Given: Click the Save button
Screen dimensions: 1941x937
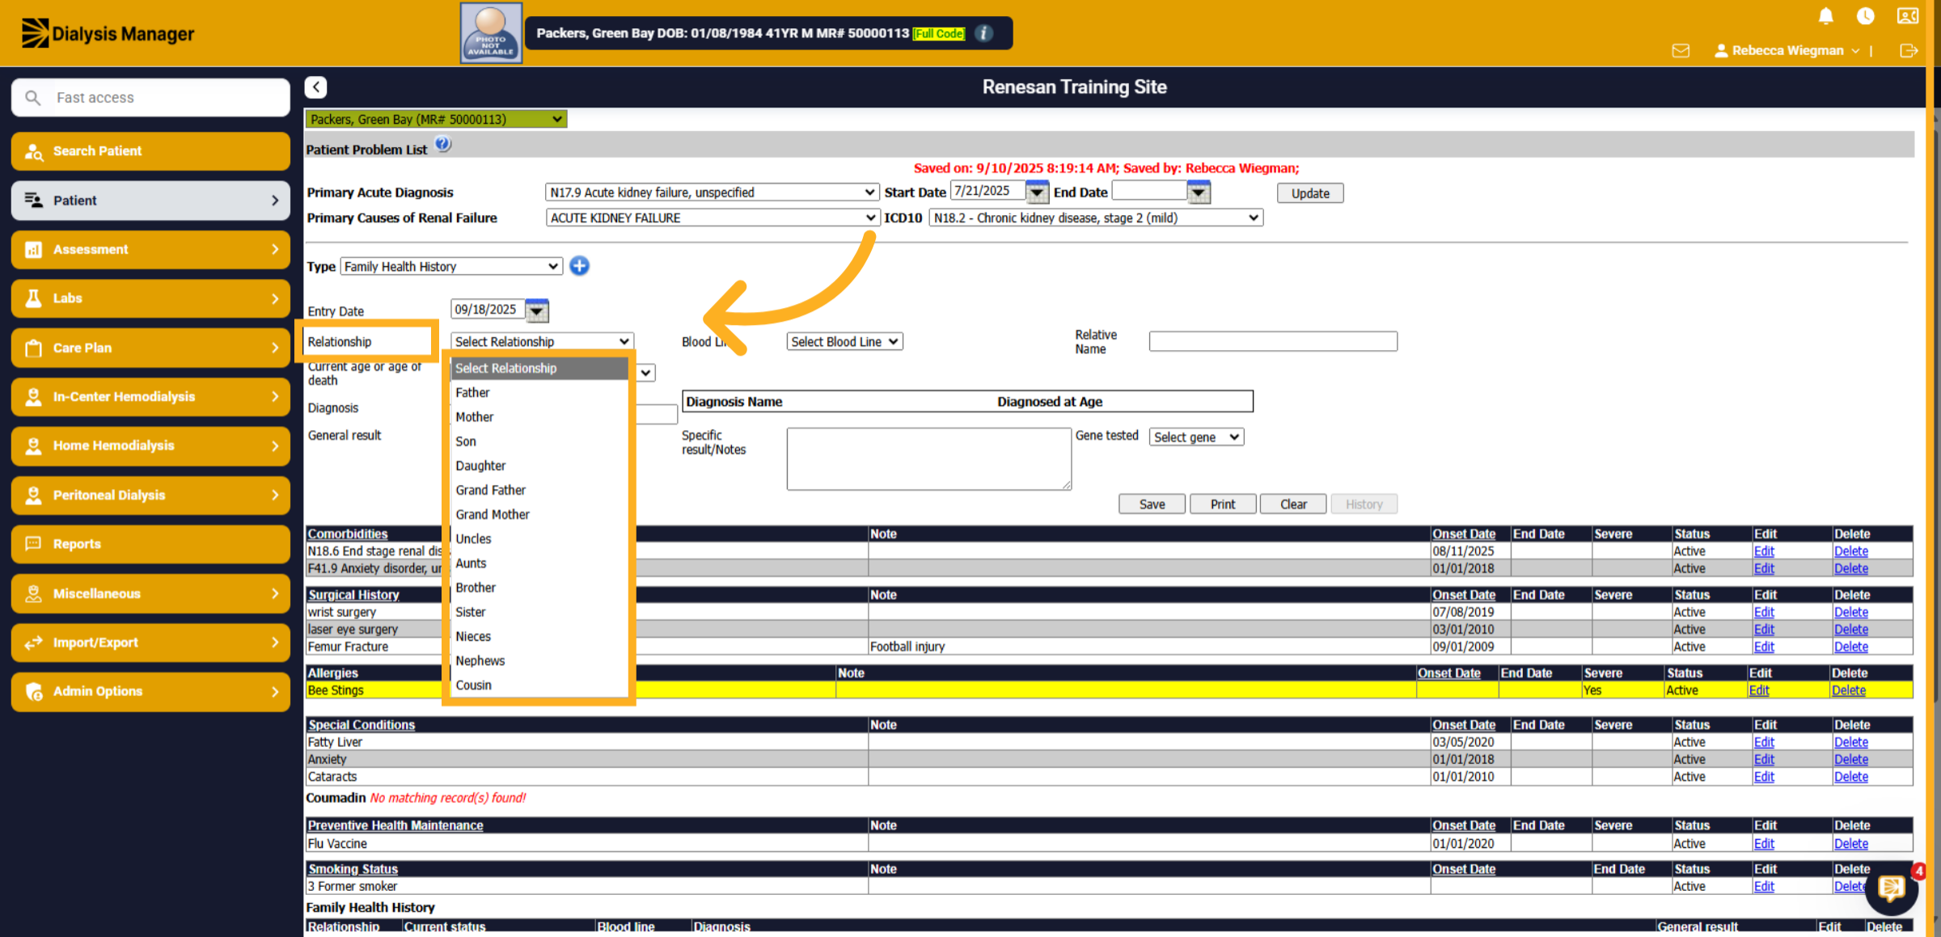Looking at the screenshot, I should 1152,504.
